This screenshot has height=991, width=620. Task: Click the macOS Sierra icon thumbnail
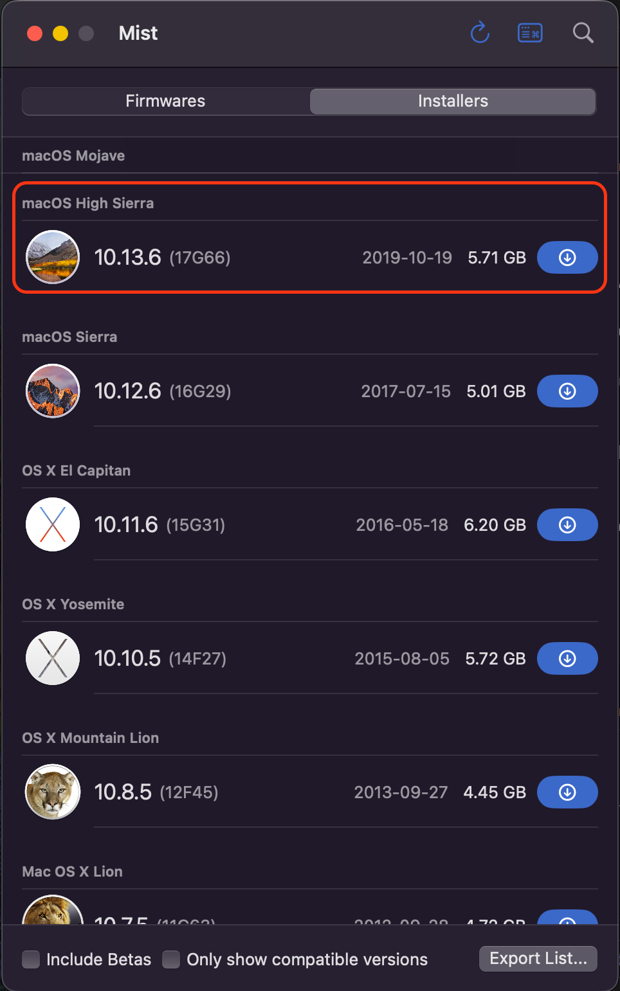tap(53, 391)
